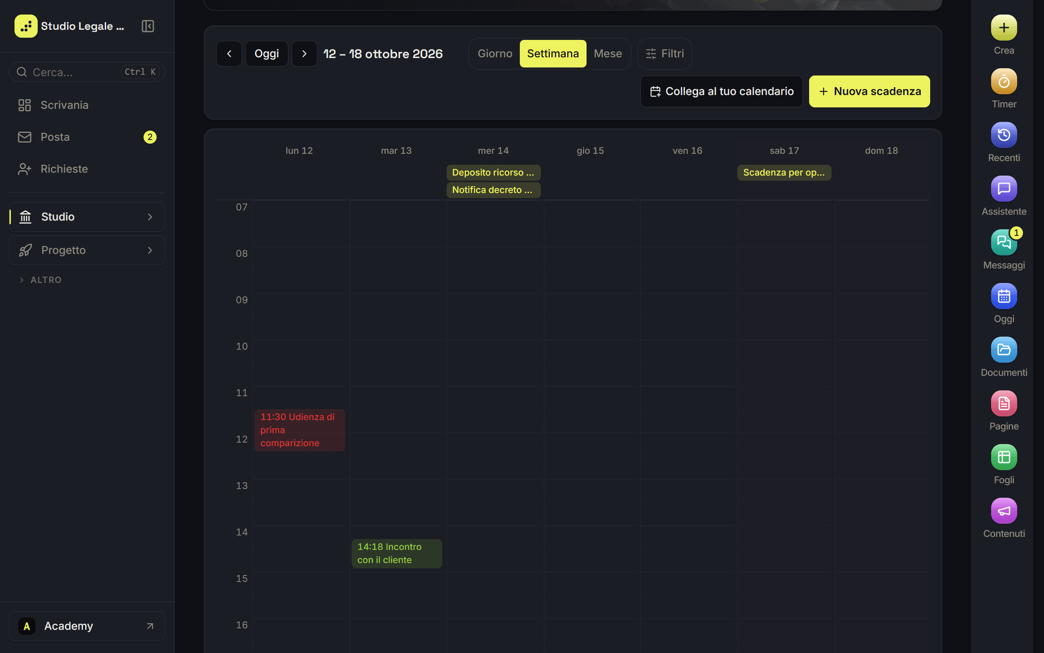
Task: Switch to Mese view
Action: 607,53
